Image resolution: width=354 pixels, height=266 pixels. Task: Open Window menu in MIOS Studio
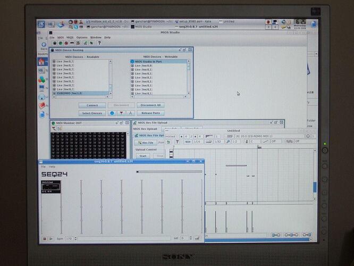coord(96,38)
